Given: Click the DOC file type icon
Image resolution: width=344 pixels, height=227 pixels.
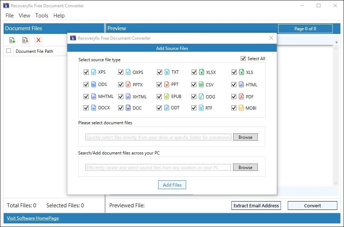Looking at the screenshot, I should (x=128, y=108).
